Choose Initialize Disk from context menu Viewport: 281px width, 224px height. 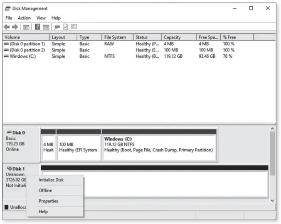pyautogui.click(x=55, y=180)
